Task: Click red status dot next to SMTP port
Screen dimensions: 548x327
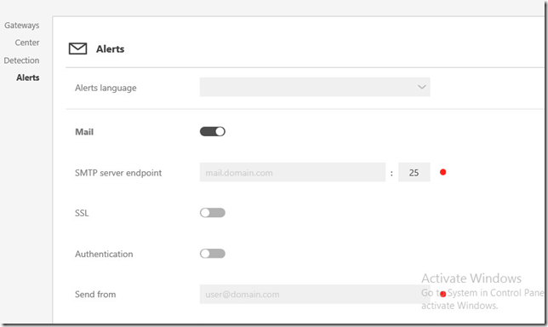Action: click(x=442, y=172)
